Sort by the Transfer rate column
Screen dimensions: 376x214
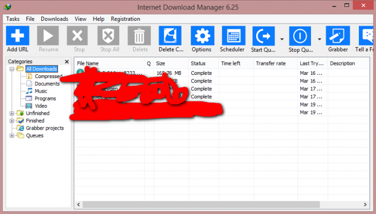click(276, 64)
